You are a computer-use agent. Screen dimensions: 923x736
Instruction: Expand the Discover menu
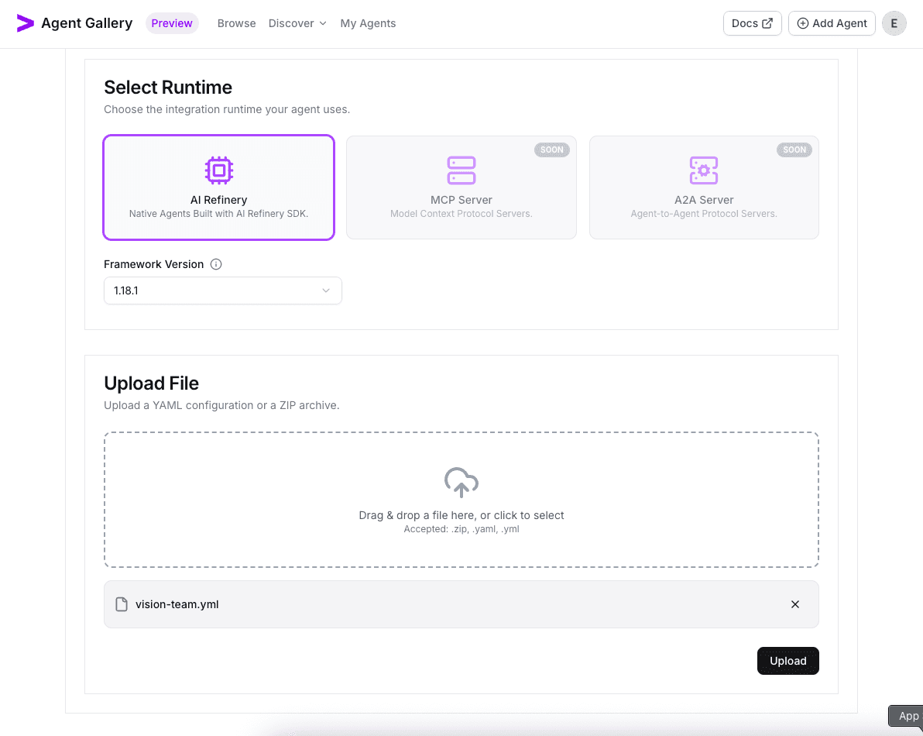point(297,23)
